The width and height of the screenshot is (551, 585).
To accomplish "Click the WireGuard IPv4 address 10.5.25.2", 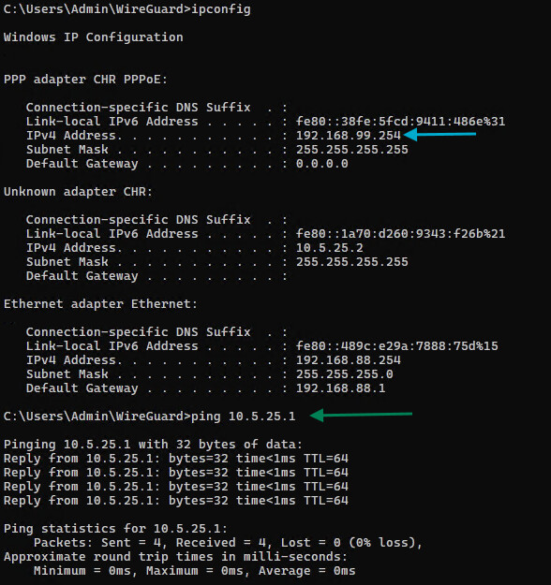I will click(330, 248).
